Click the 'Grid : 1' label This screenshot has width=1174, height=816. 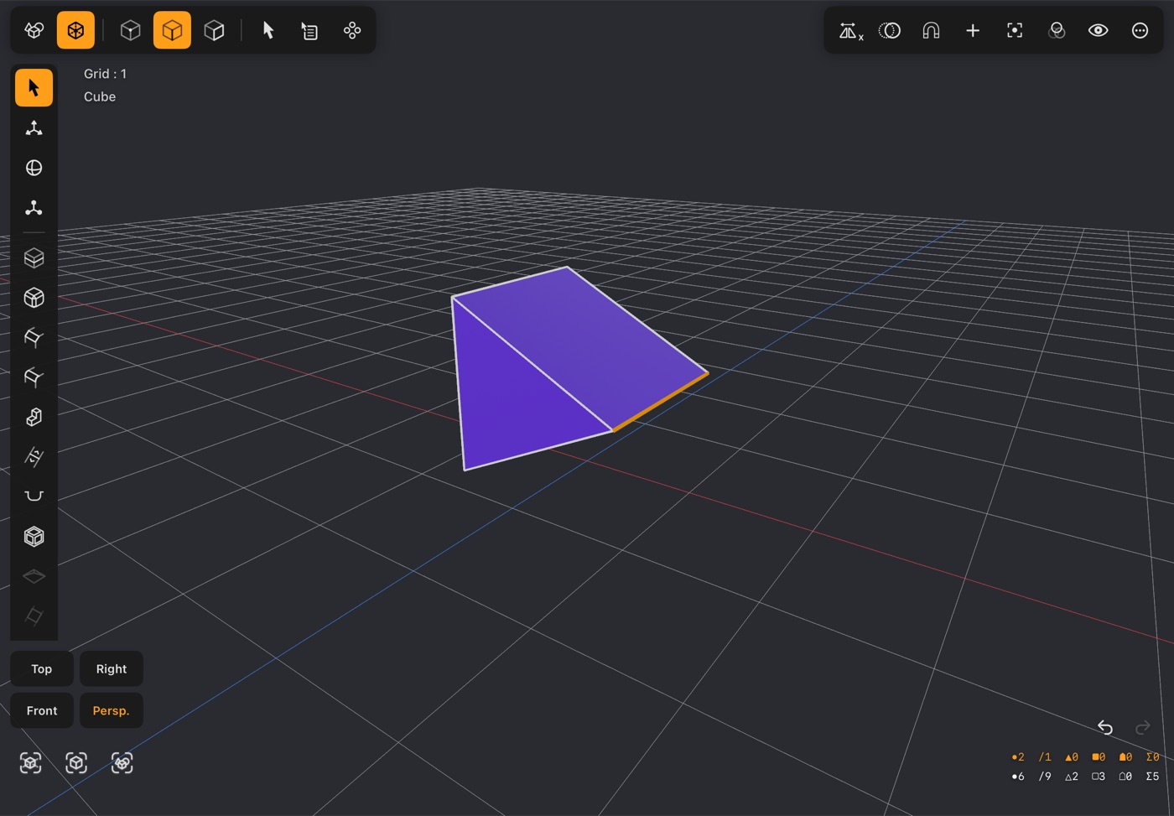point(106,74)
